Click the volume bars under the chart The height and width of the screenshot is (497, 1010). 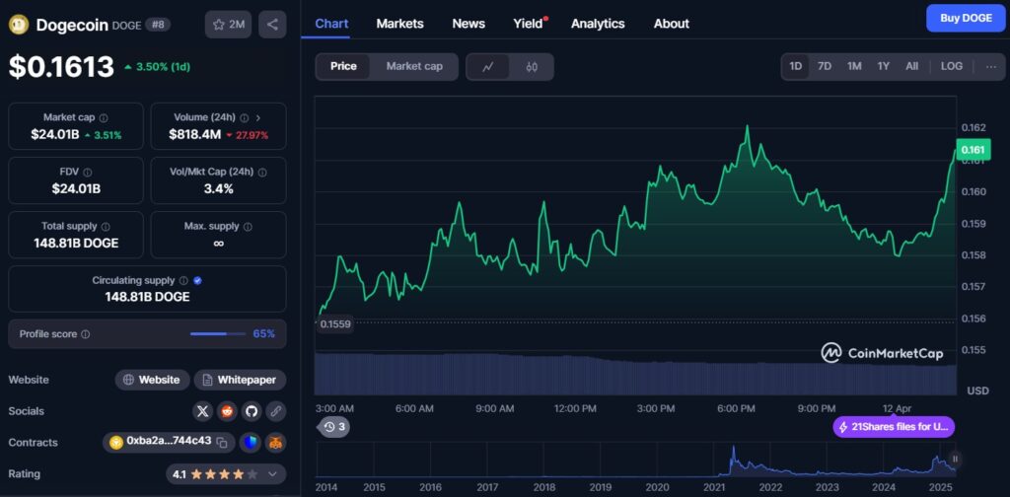click(x=635, y=374)
